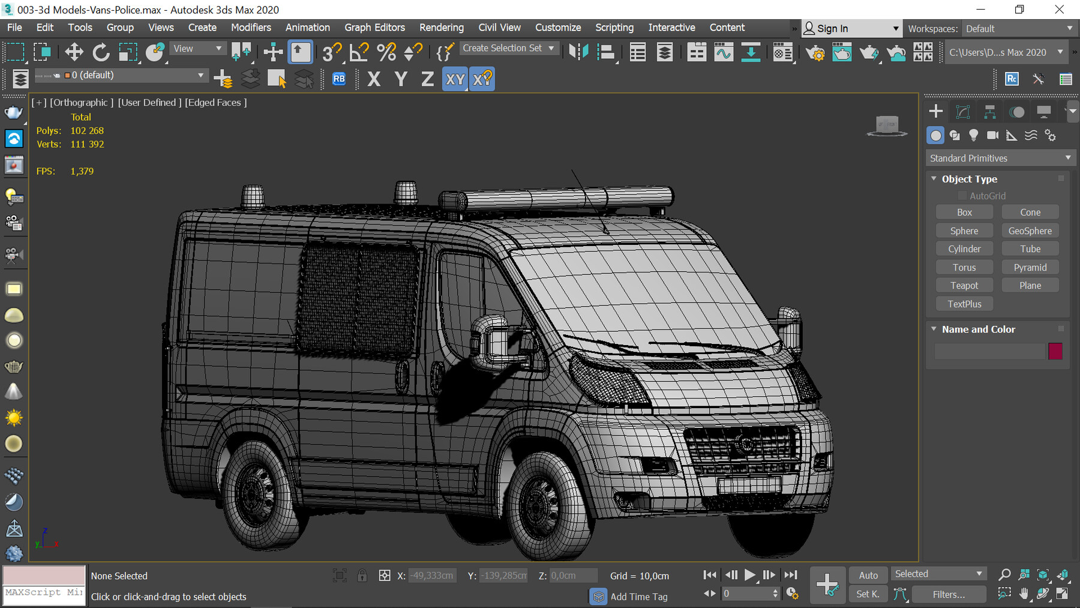Open the 0 (default) layer dropdown
This screenshot has width=1080, height=608.
[200, 75]
